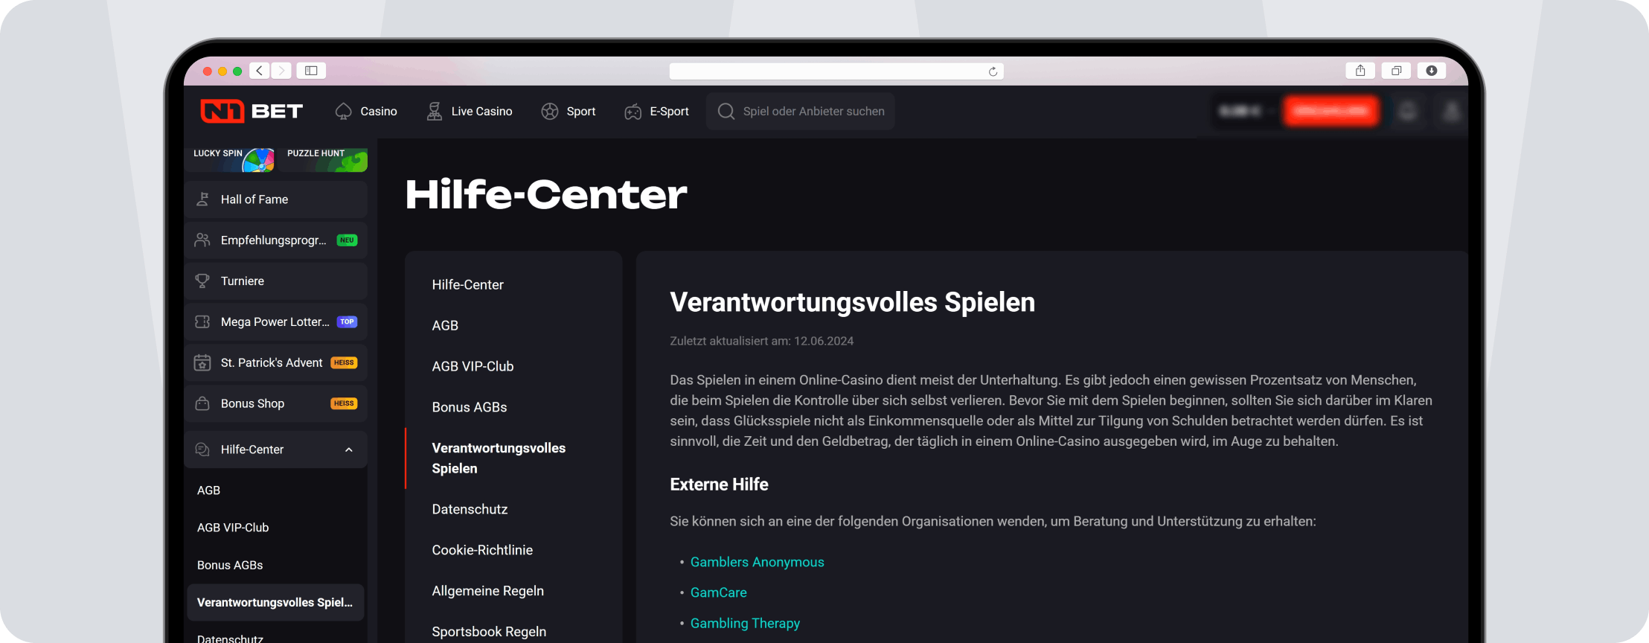Click the browser downloads icon

[x=1432, y=71]
